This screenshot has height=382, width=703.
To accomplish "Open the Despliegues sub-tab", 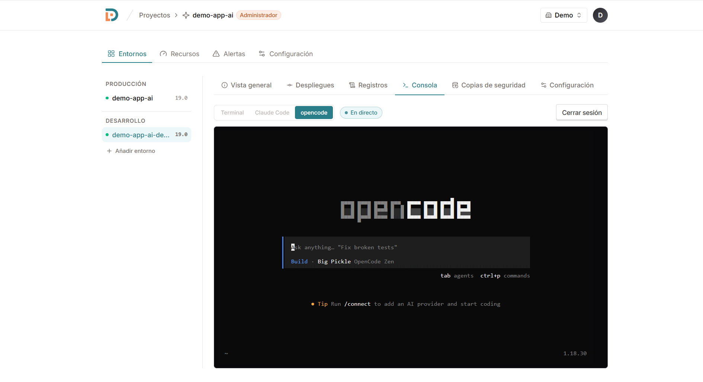I will 310,85.
